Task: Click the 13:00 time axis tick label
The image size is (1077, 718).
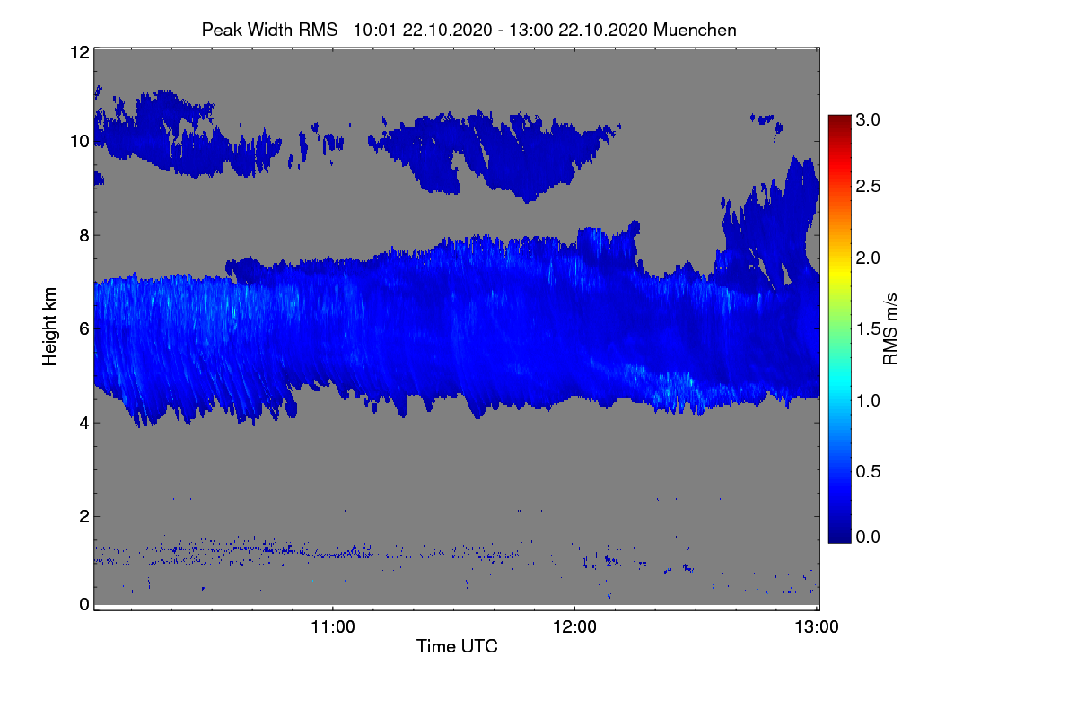Action: 817,626
